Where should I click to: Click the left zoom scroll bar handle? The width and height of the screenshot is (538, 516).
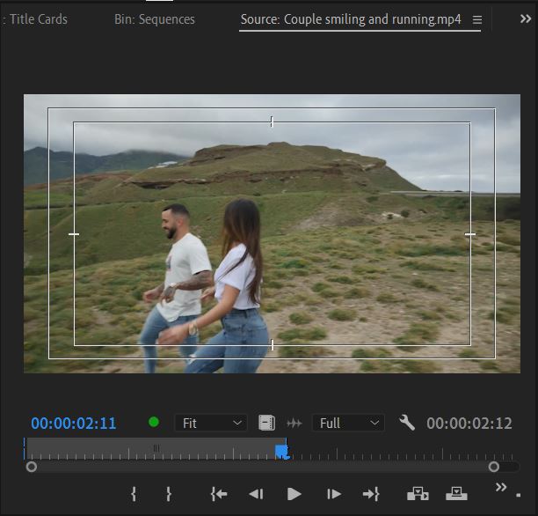tap(32, 467)
